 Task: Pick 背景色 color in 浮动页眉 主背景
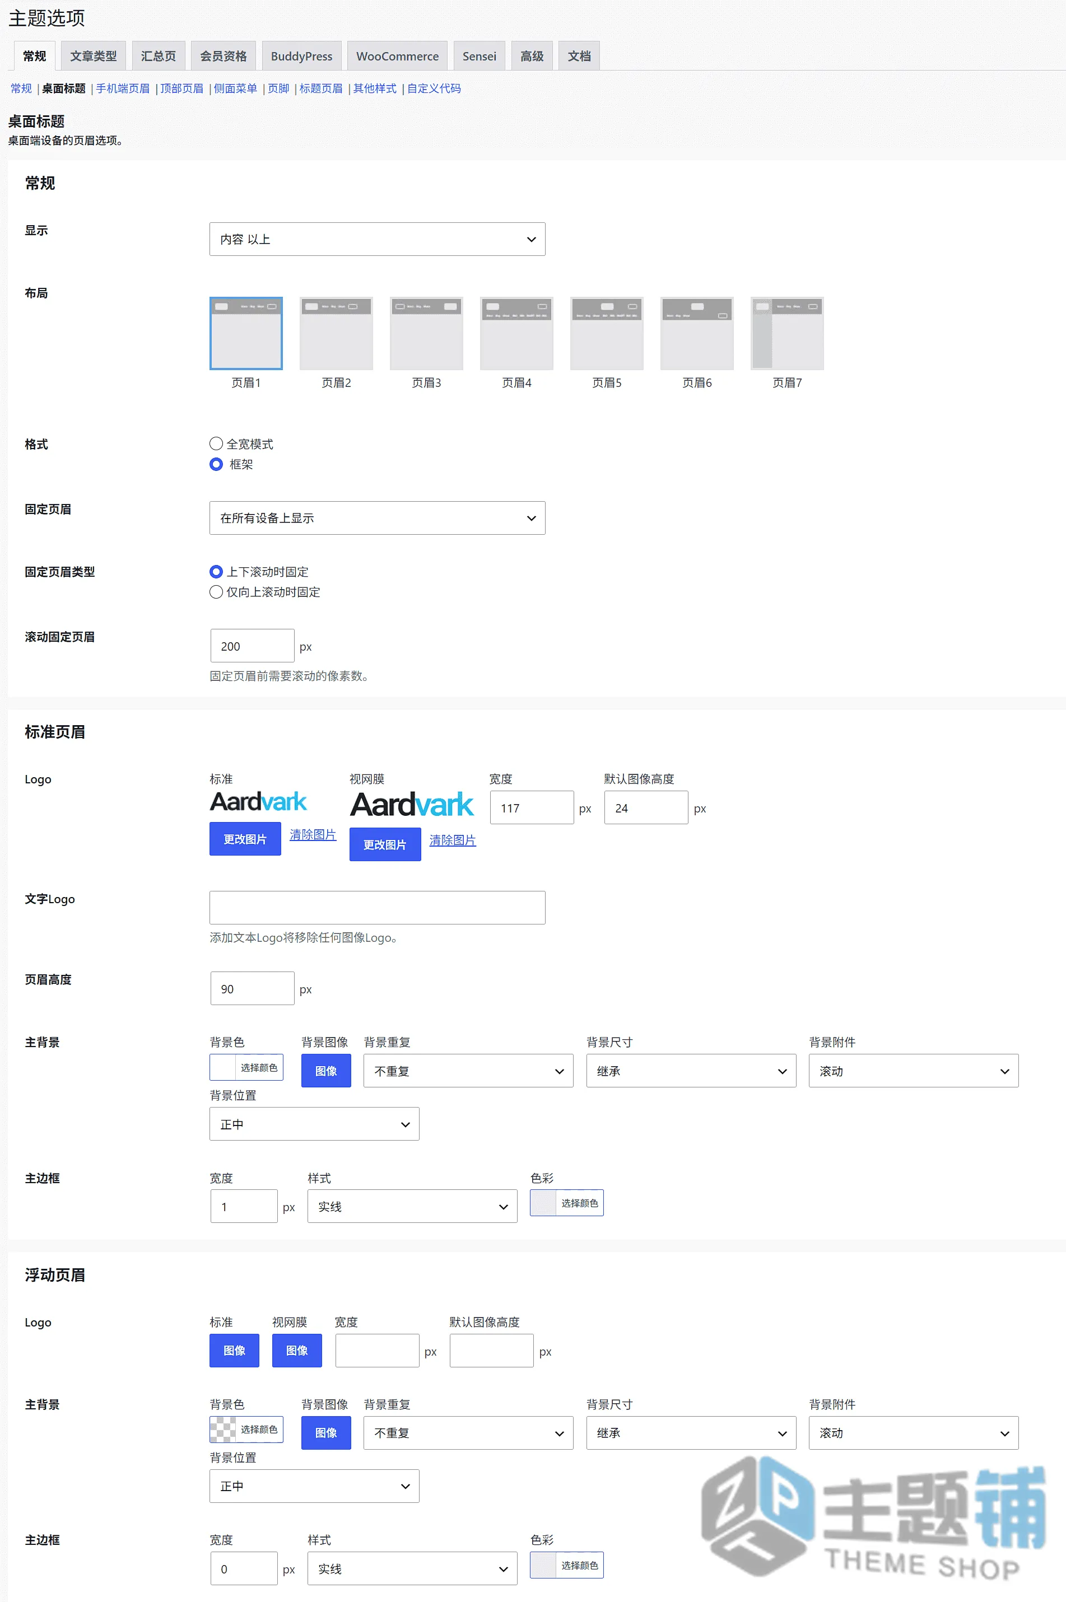coord(246,1430)
